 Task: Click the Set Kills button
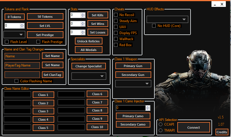point(98,15)
